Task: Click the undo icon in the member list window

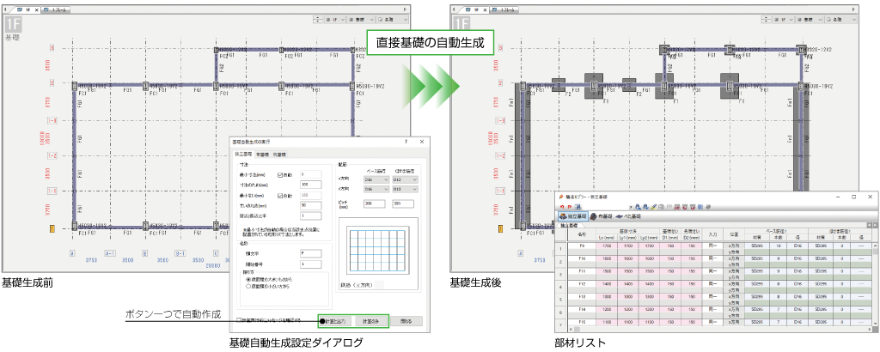Action: click(x=562, y=208)
